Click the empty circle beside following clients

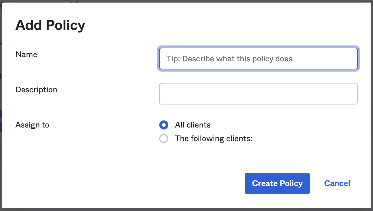tap(164, 139)
